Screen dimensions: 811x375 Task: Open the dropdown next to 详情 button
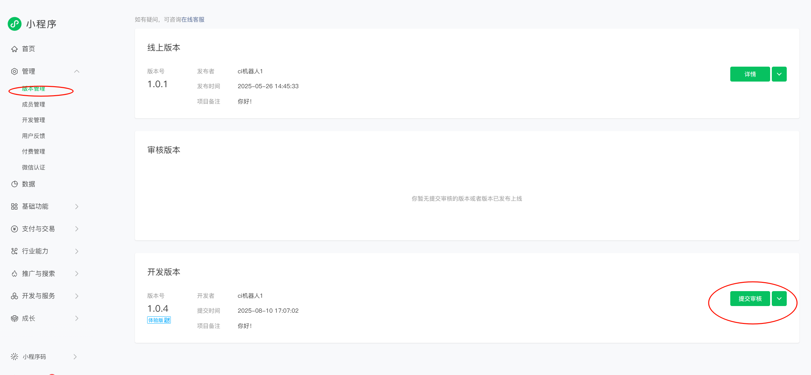(779, 74)
